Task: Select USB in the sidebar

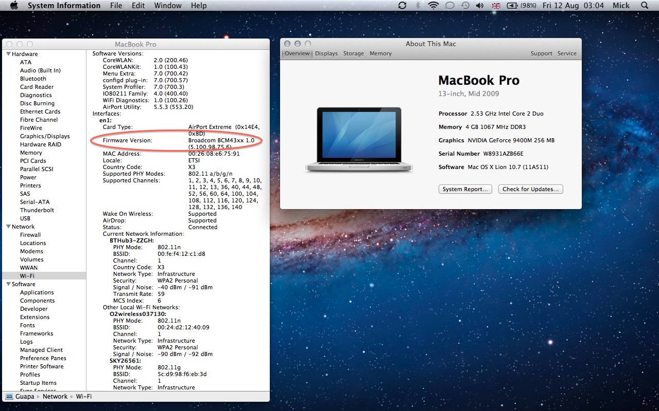Action: pyautogui.click(x=25, y=218)
